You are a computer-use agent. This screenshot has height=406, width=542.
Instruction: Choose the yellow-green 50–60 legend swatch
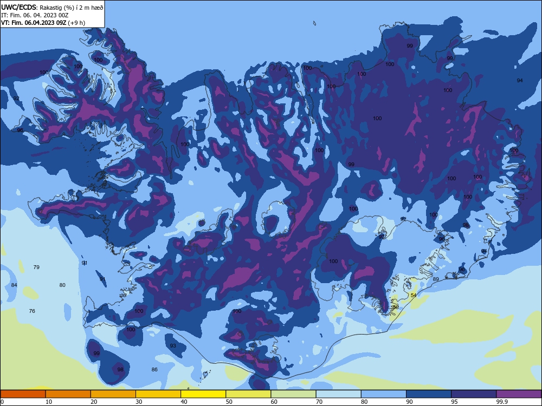click(248, 394)
